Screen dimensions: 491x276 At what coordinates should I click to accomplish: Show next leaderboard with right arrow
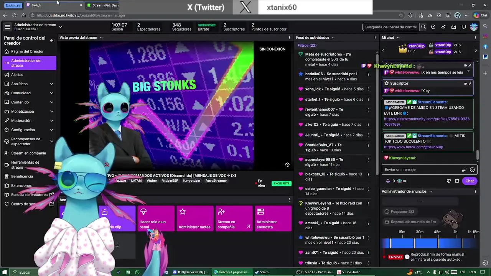(x=476, y=50)
